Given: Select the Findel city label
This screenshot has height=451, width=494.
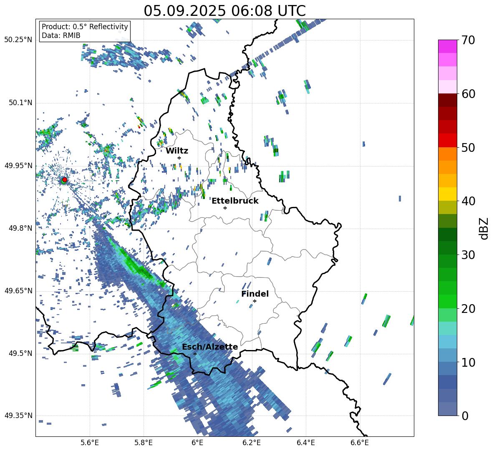Looking at the screenshot, I should 255,294.
